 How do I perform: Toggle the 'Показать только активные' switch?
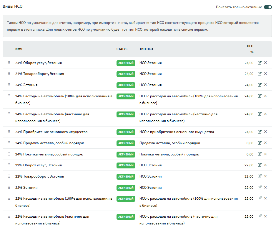(x=268, y=7)
